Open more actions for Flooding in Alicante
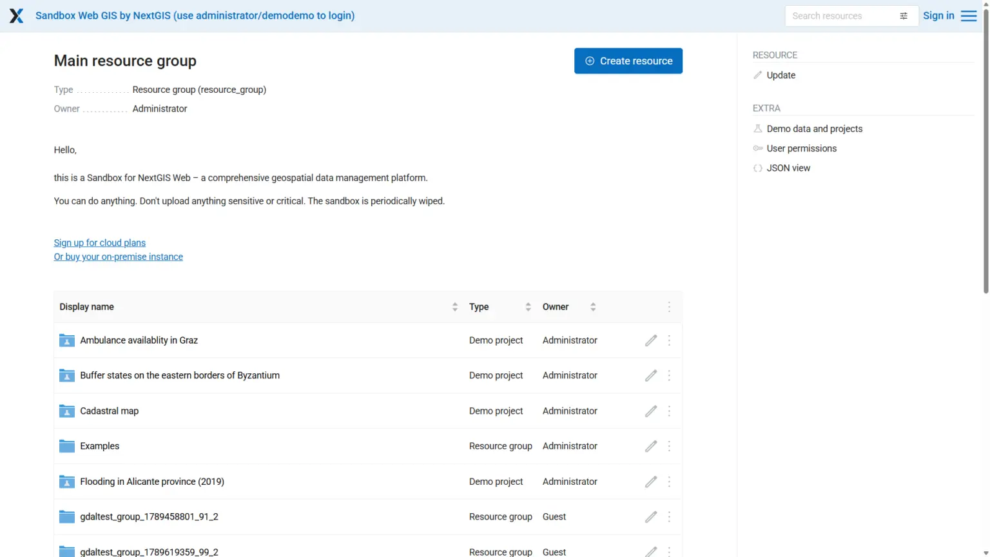Viewport: 990px width, 557px height. (669, 482)
